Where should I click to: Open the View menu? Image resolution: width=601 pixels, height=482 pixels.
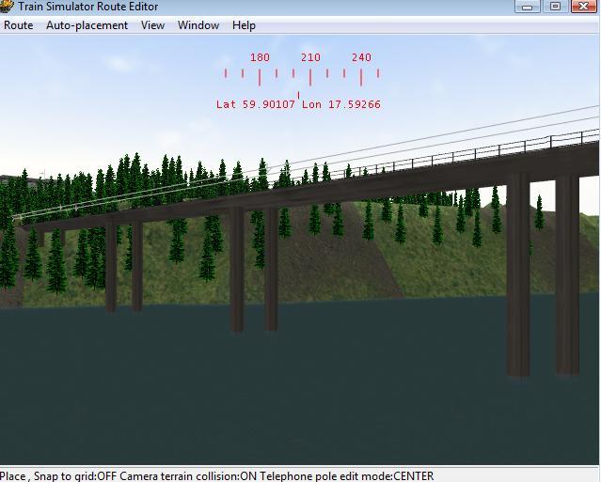point(152,25)
